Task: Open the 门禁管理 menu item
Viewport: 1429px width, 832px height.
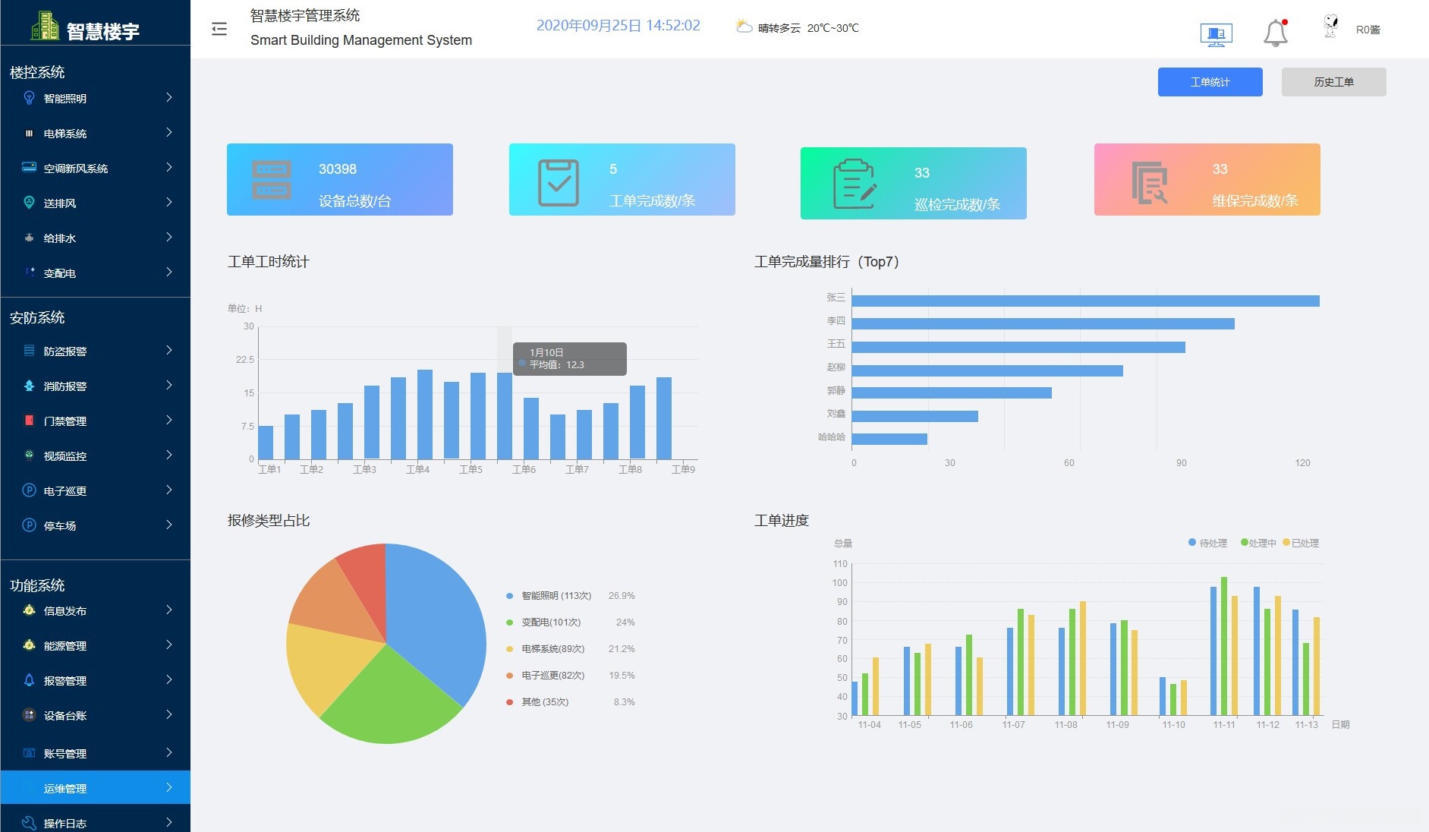Action: click(x=95, y=421)
